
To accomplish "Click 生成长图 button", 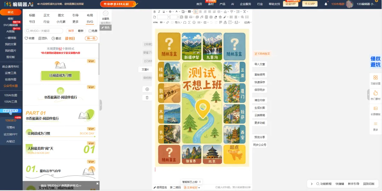I will tap(260, 108).
